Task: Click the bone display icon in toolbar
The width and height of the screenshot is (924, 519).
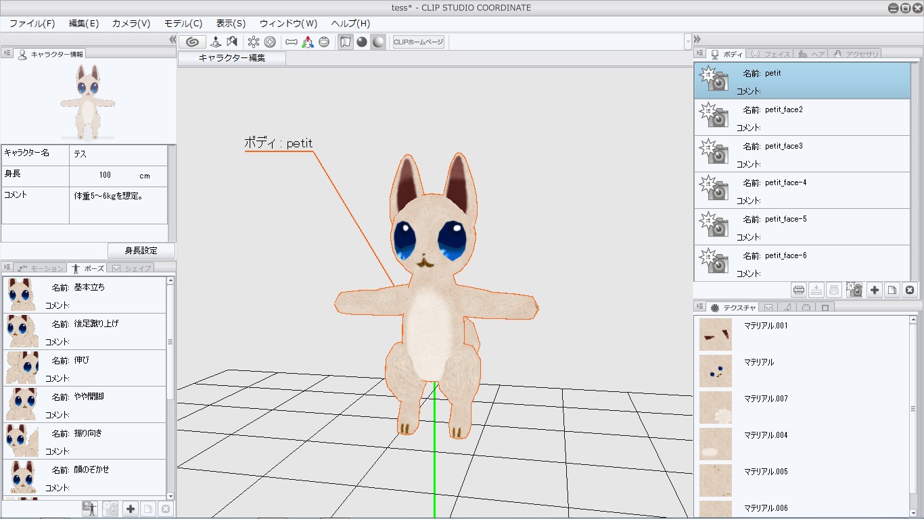Action: [x=292, y=42]
